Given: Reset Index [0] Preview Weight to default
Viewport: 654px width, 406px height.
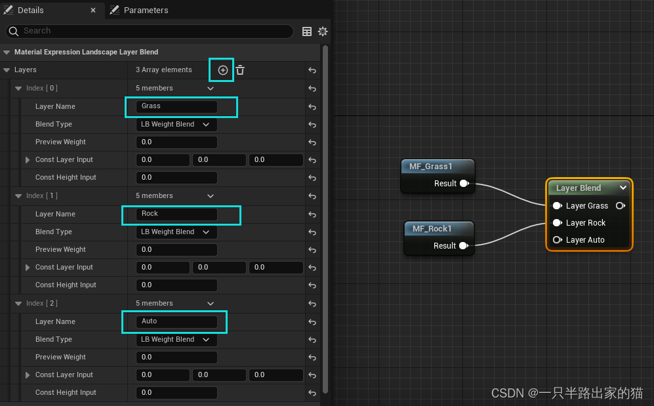Looking at the screenshot, I should click(312, 142).
